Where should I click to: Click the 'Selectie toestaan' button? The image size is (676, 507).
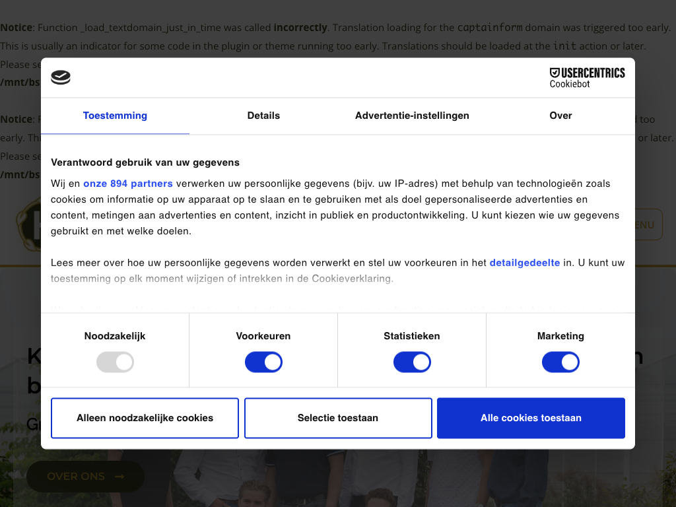pos(338,418)
